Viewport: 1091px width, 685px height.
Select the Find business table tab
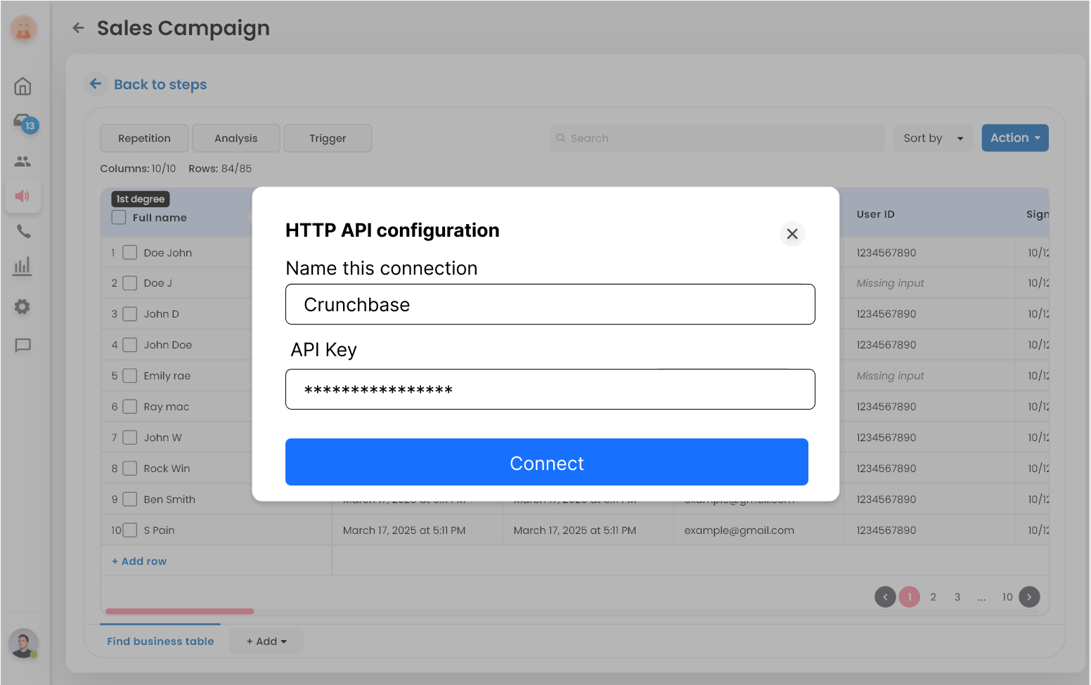pyautogui.click(x=160, y=641)
